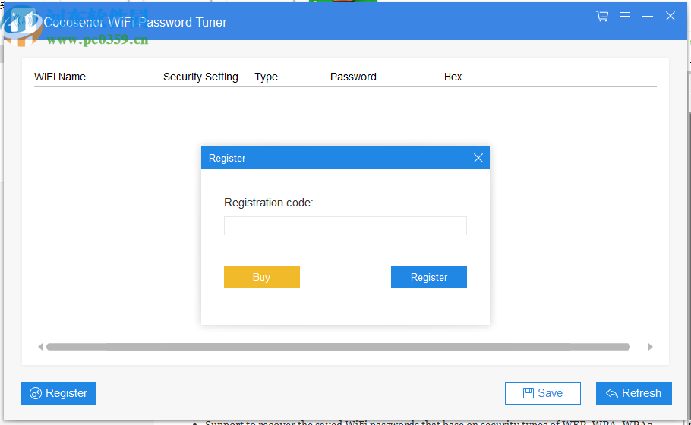Open the shopping cart purchase icon
The image size is (691, 425).
(602, 16)
